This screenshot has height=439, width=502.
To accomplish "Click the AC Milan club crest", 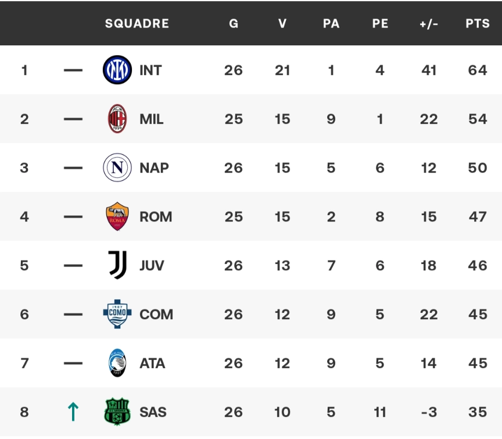I will [x=117, y=119].
